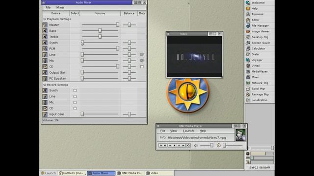Open Screen Saver settings from the shelf
Viewport: 314px width, 176px height.
click(260, 43)
